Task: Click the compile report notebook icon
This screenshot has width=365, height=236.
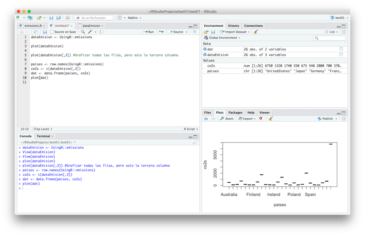Action: click(101, 32)
